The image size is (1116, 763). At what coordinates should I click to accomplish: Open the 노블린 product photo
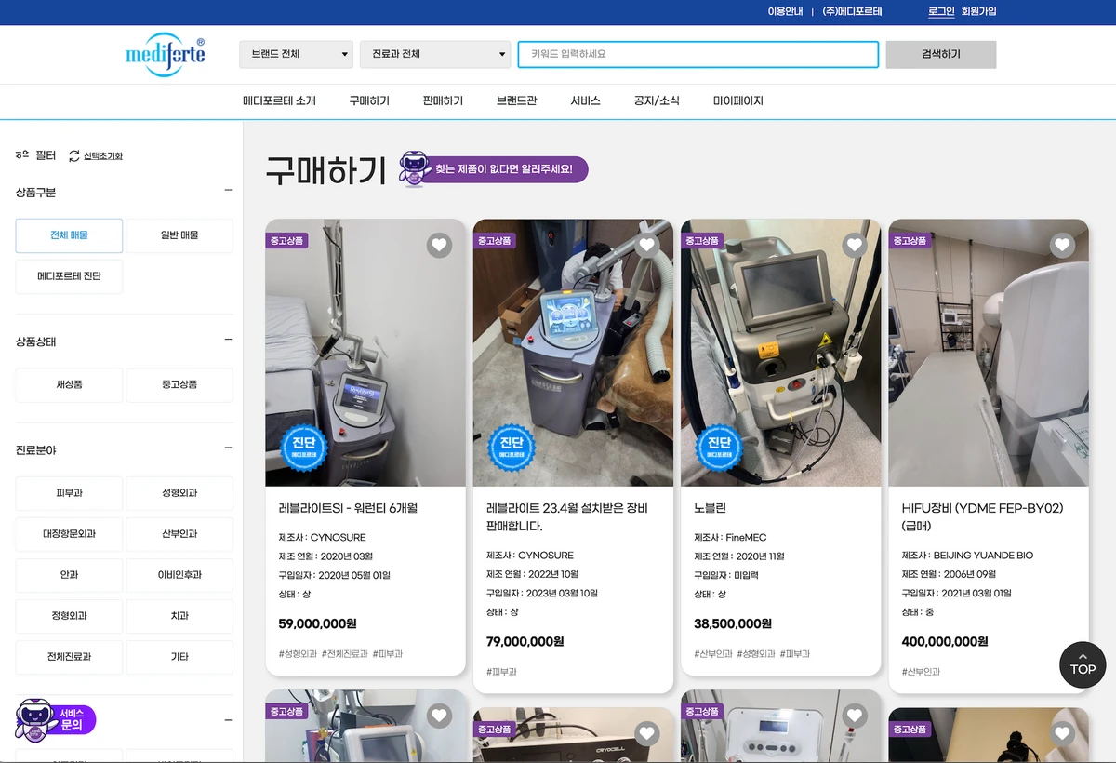pos(781,353)
